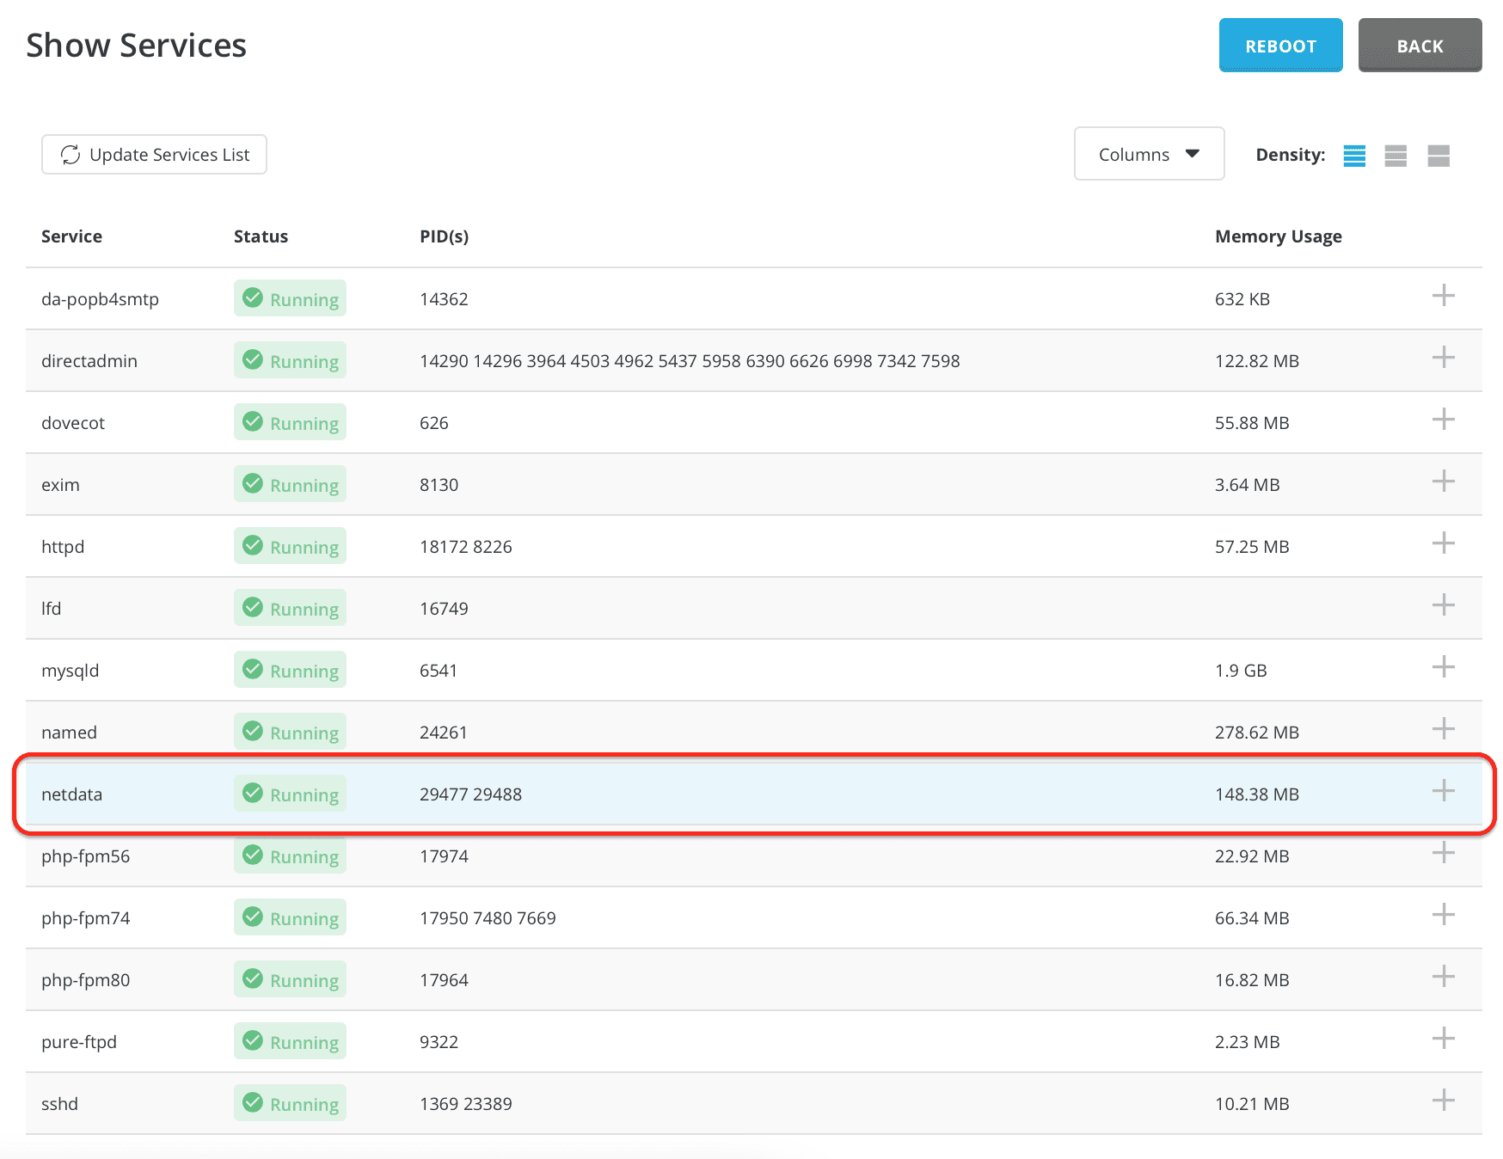Click the green checkmark icon for sshd

(x=252, y=1103)
